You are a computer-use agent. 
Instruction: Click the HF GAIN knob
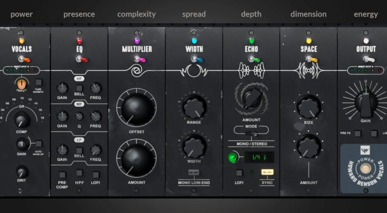62,88
